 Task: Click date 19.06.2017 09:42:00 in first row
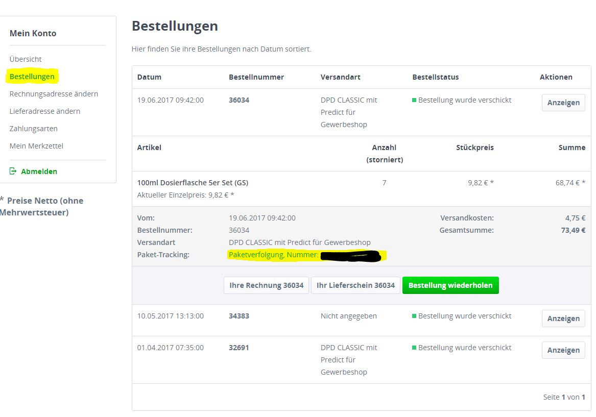(170, 100)
